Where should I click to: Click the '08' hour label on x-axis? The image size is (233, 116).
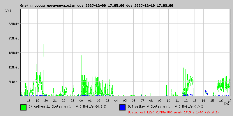tap(151, 101)
